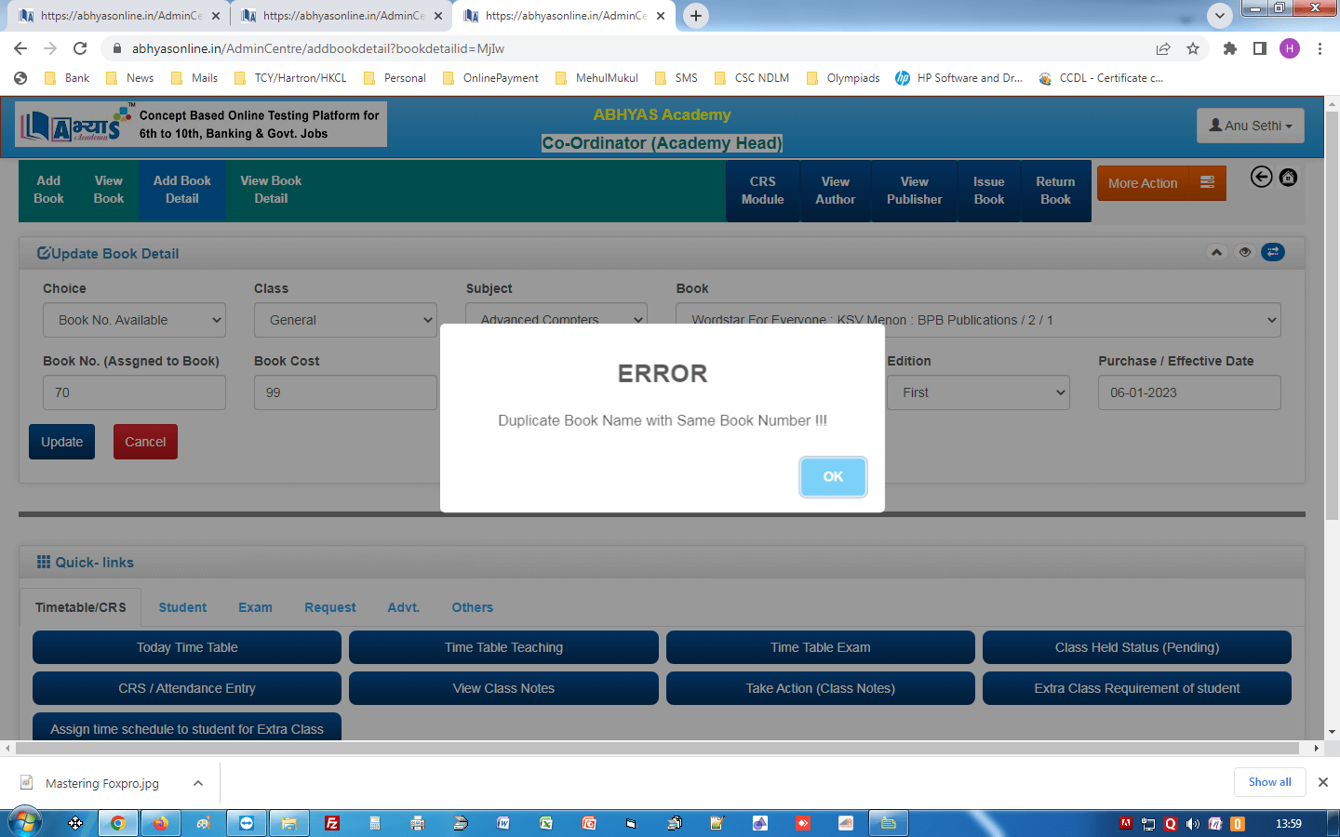
Task: Switch to the Student quick-links tab
Action: [182, 607]
